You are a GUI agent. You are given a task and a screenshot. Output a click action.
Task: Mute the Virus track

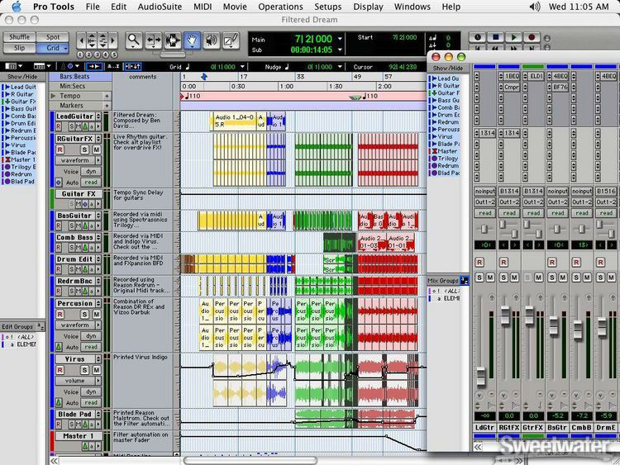tap(96, 370)
